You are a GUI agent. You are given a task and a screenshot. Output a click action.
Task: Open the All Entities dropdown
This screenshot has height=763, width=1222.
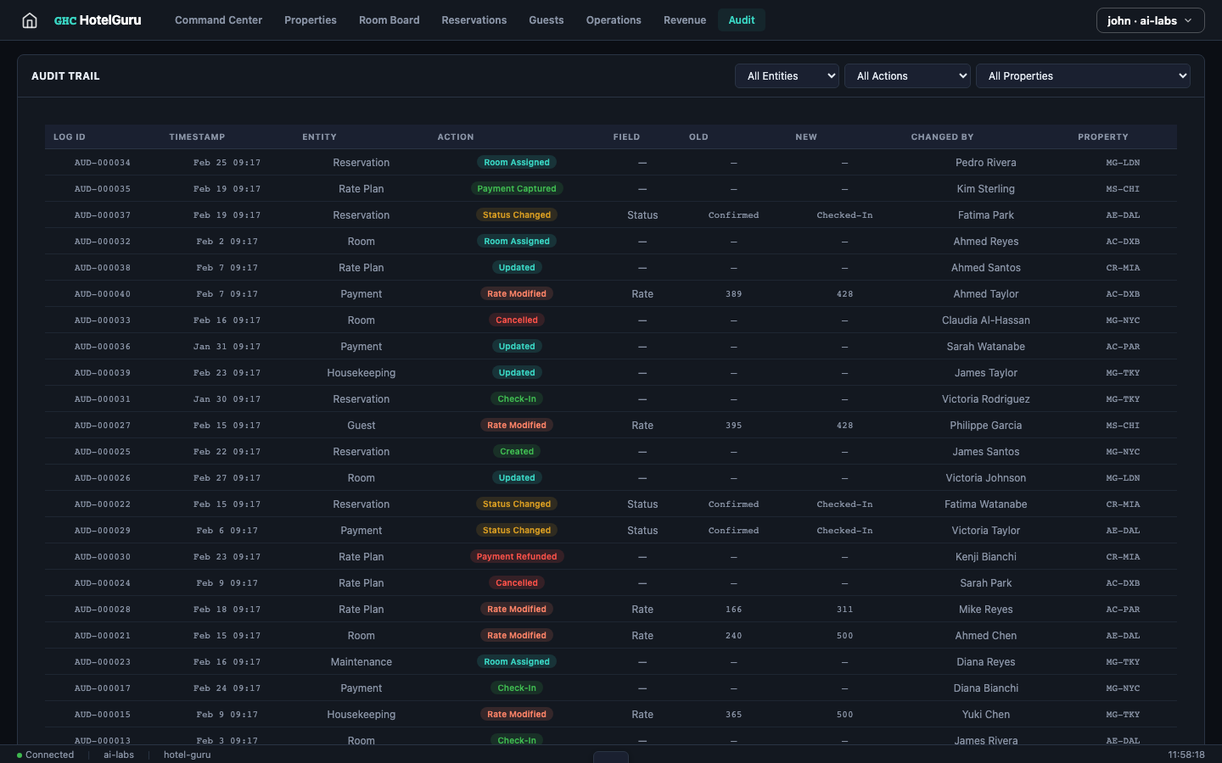pyautogui.click(x=786, y=75)
